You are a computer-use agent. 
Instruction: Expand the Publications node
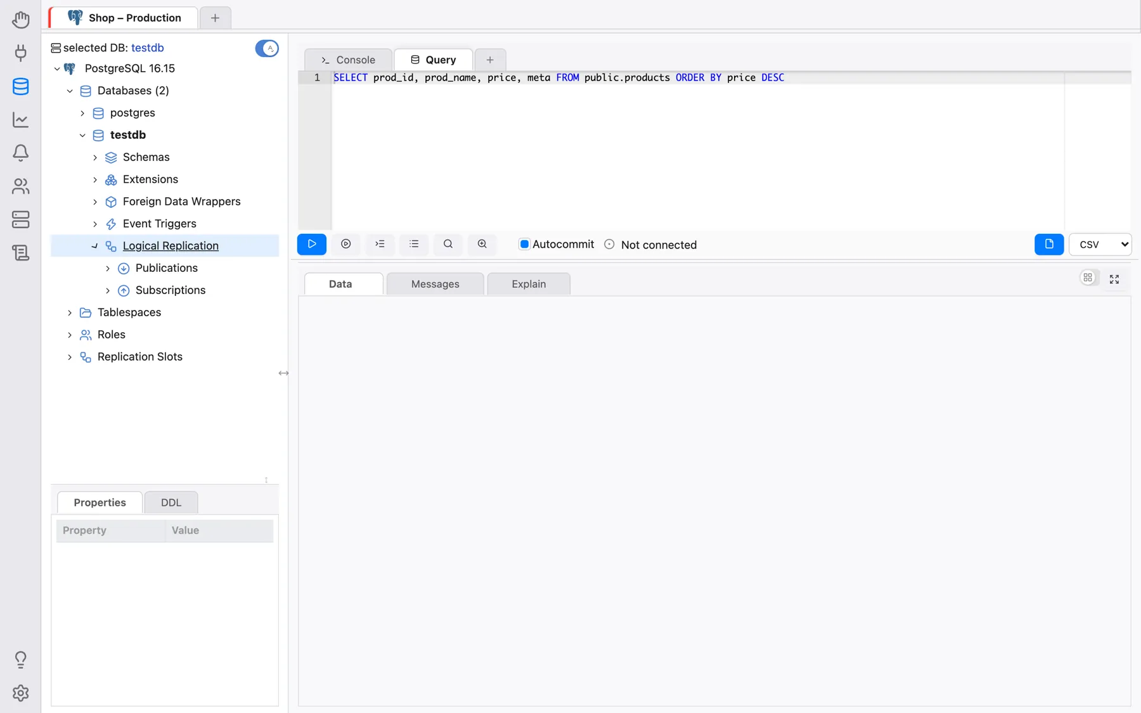tap(108, 268)
